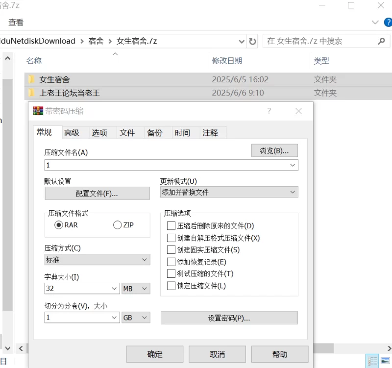
Task: Click 宿舍 breadcrumb in address bar
Action: [96, 41]
